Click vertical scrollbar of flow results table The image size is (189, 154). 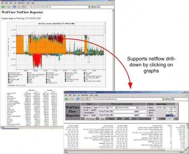point(187,136)
